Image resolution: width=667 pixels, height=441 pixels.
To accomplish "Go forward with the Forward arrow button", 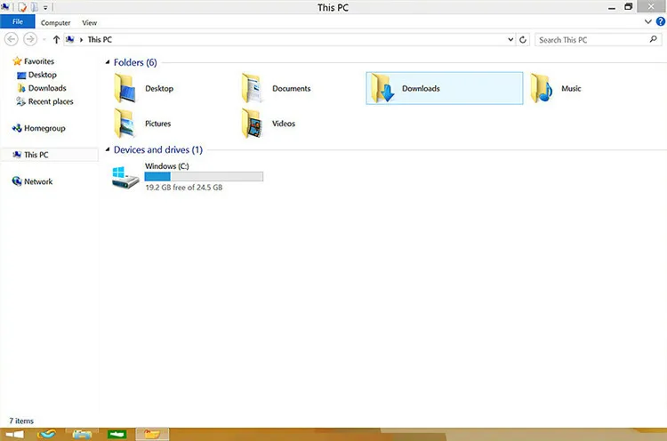I will pos(29,39).
